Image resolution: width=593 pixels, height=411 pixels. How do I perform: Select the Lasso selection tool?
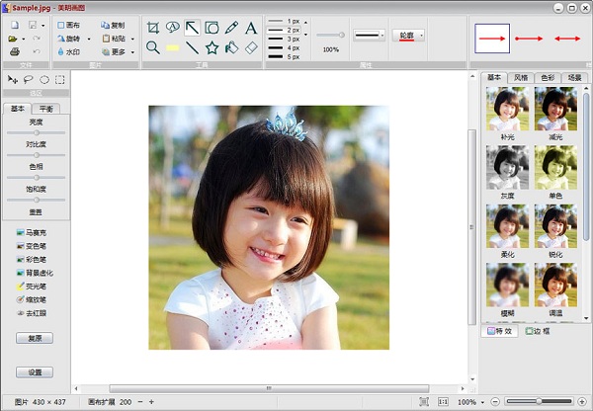click(x=28, y=79)
